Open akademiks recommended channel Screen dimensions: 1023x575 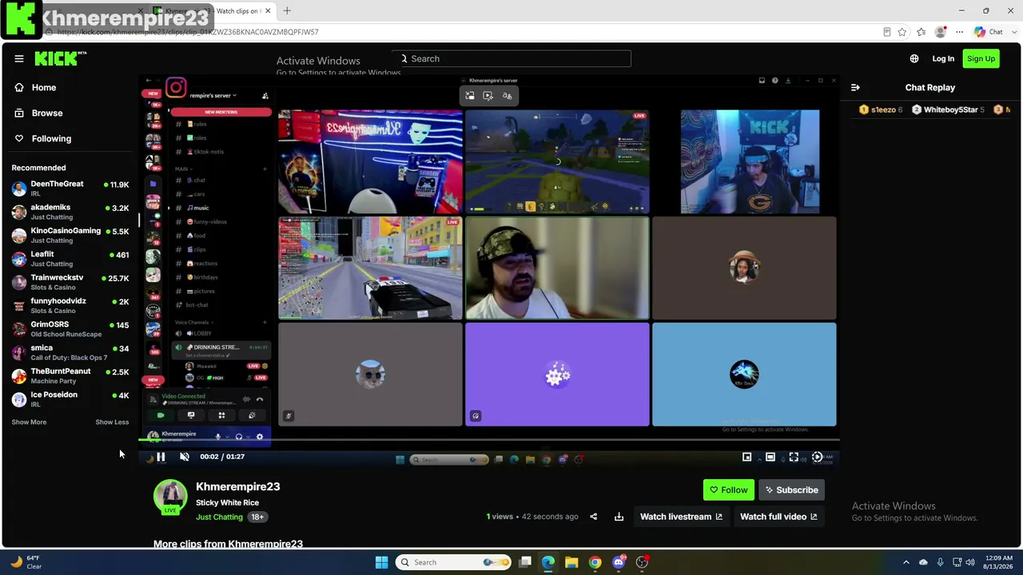(x=70, y=212)
